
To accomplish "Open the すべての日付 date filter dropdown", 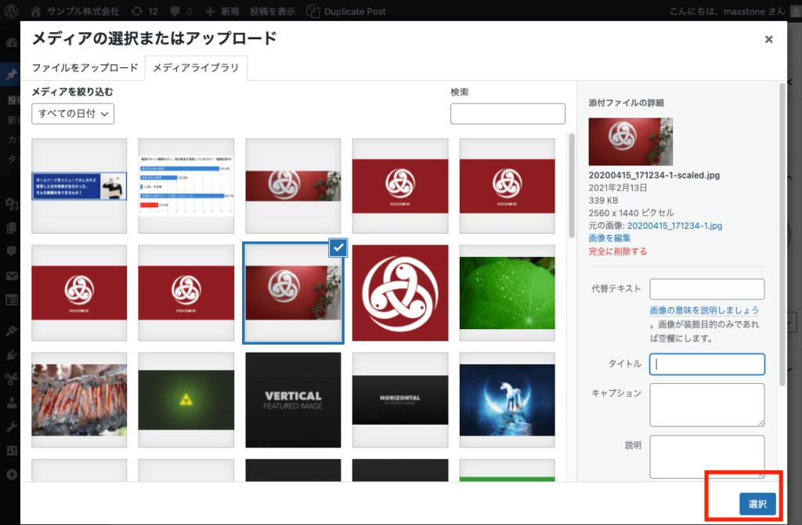I will 72,114.
